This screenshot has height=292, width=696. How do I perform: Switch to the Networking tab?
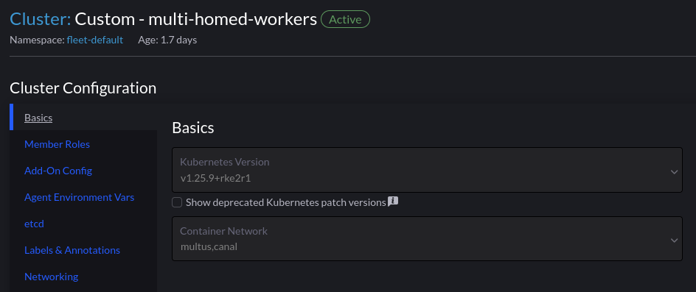[x=51, y=277]
